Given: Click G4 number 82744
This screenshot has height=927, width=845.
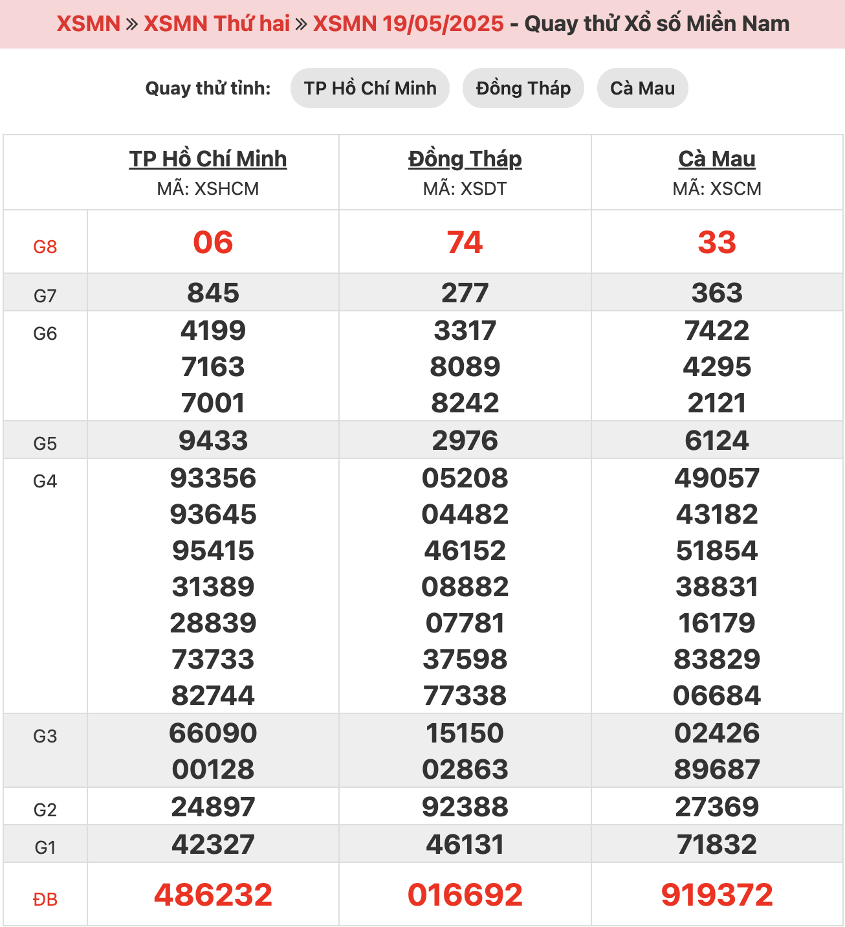Looking at the screenshot, I should [x=213, y=696].
